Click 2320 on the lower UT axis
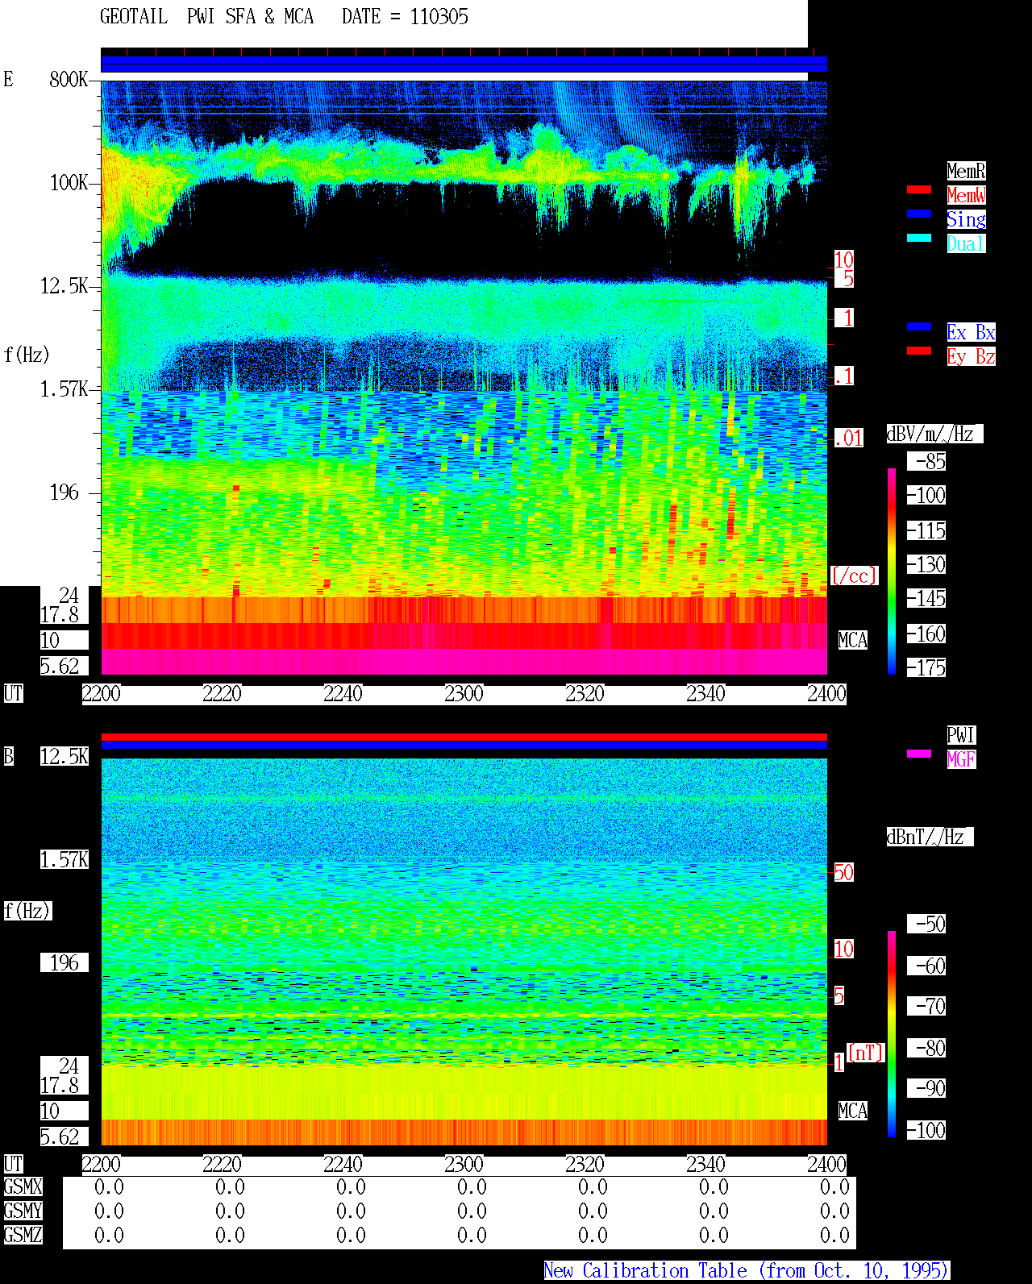 pyautogui.click(x=585, y=1165)
